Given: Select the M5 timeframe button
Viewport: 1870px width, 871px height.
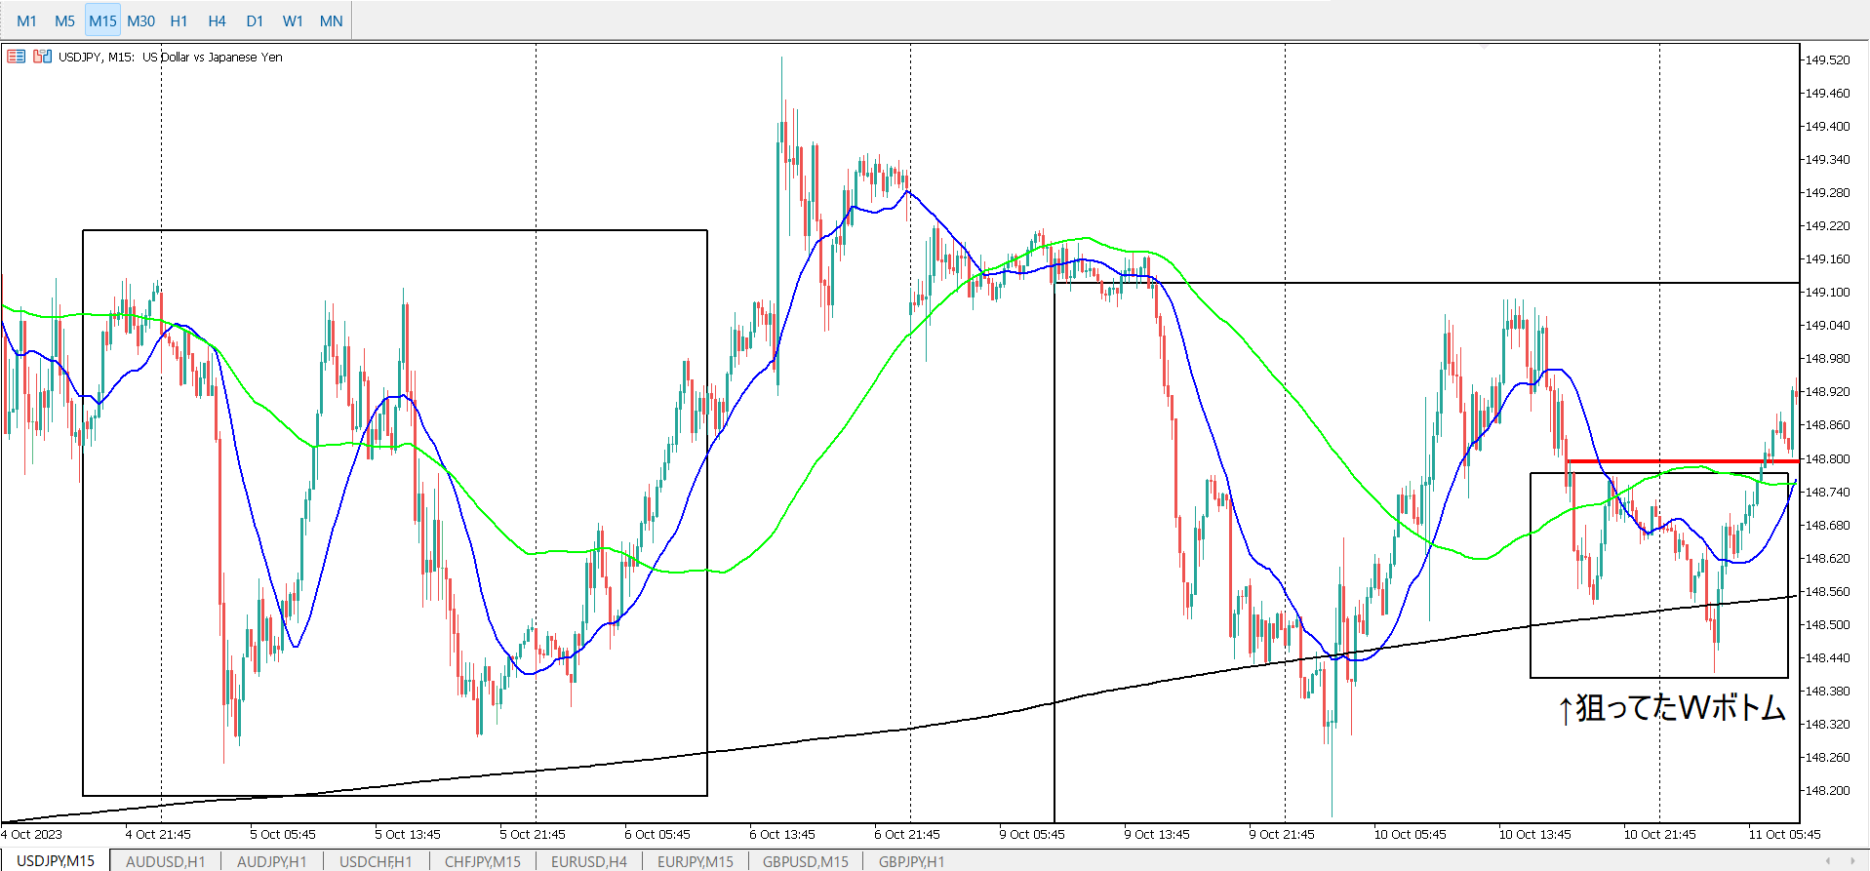Looking at the screenshot, I should click(x=64, y=20).
